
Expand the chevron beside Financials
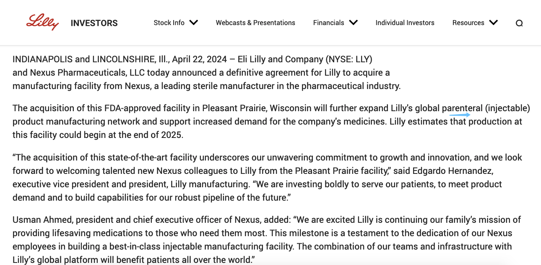coord(353,23)
